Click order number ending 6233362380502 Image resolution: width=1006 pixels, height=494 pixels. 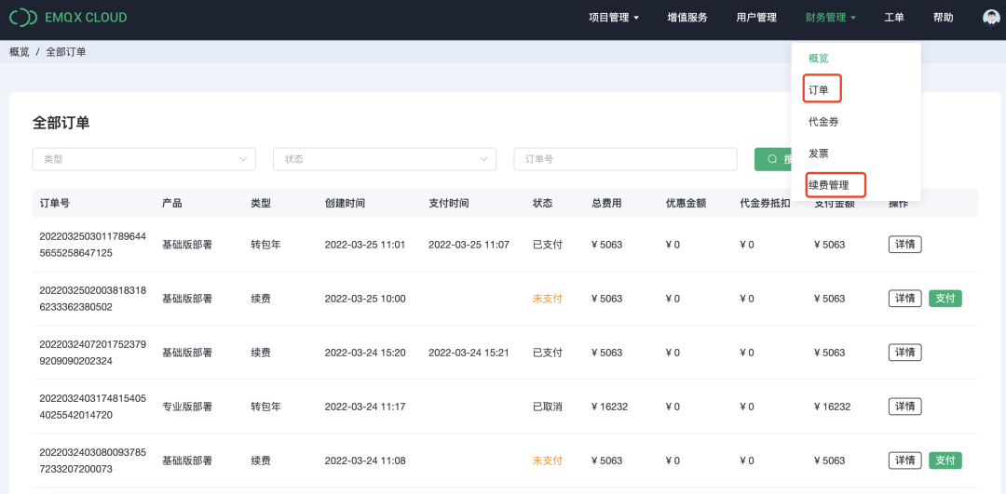point(93,298)
